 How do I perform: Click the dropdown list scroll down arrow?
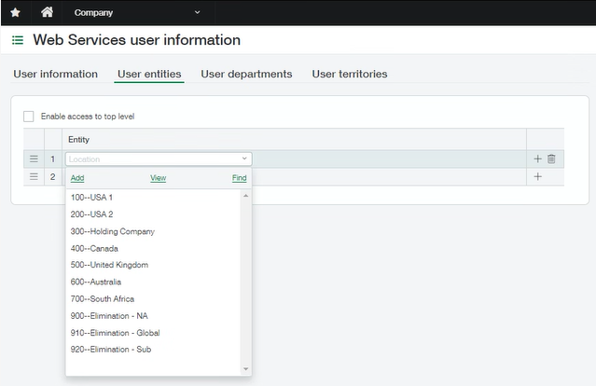coord(246,369)
